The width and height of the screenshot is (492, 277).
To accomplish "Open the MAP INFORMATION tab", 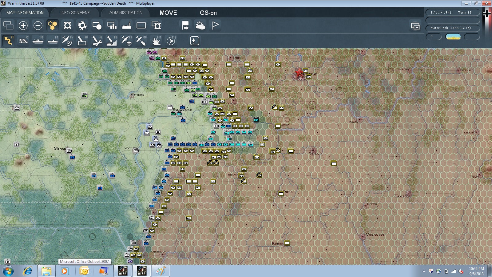I will (x=25, y=13).
